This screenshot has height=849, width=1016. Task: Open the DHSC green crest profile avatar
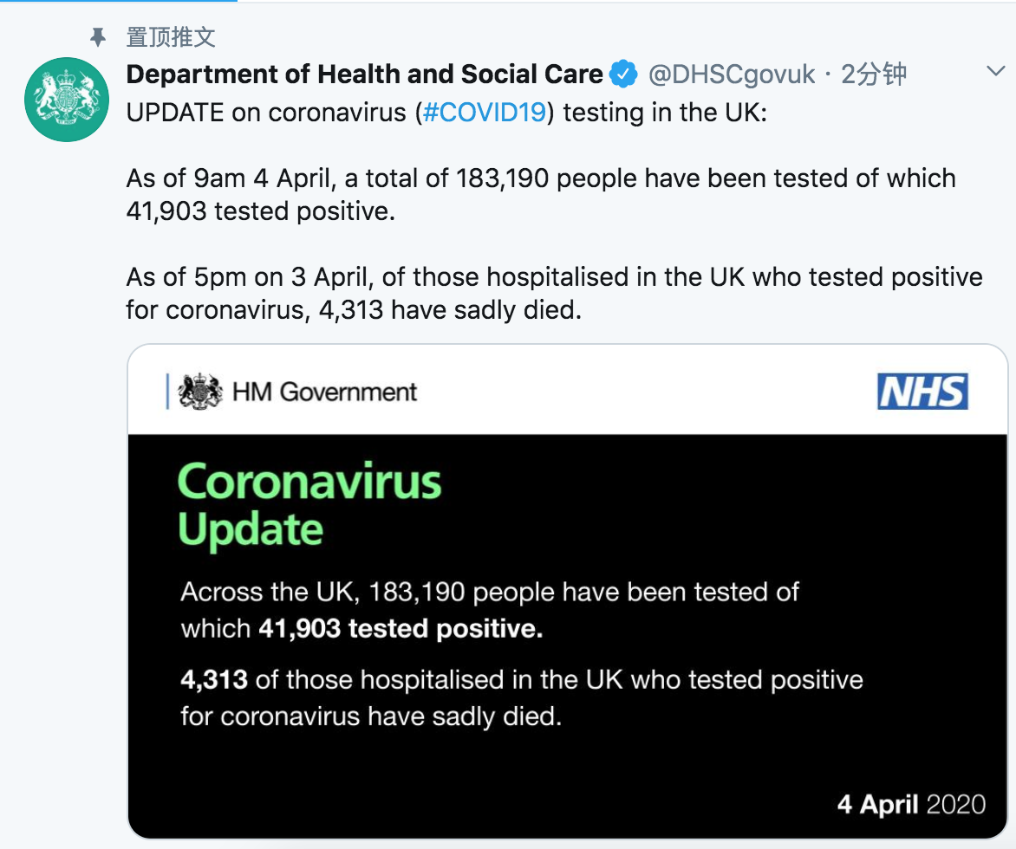[66, 99]
